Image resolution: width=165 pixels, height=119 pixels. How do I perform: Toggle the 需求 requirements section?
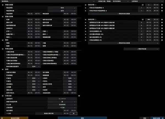[x=3, y=40]
